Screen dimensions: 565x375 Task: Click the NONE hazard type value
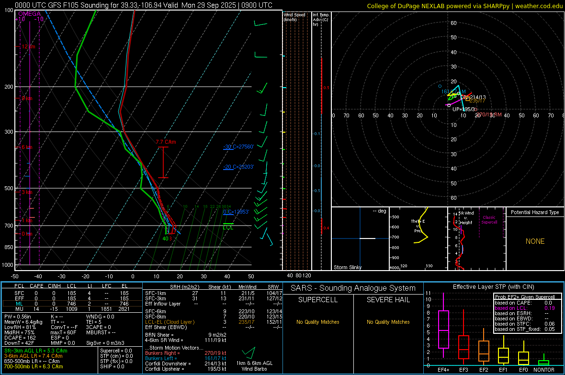pyautogui.click(x=535, y=241)
